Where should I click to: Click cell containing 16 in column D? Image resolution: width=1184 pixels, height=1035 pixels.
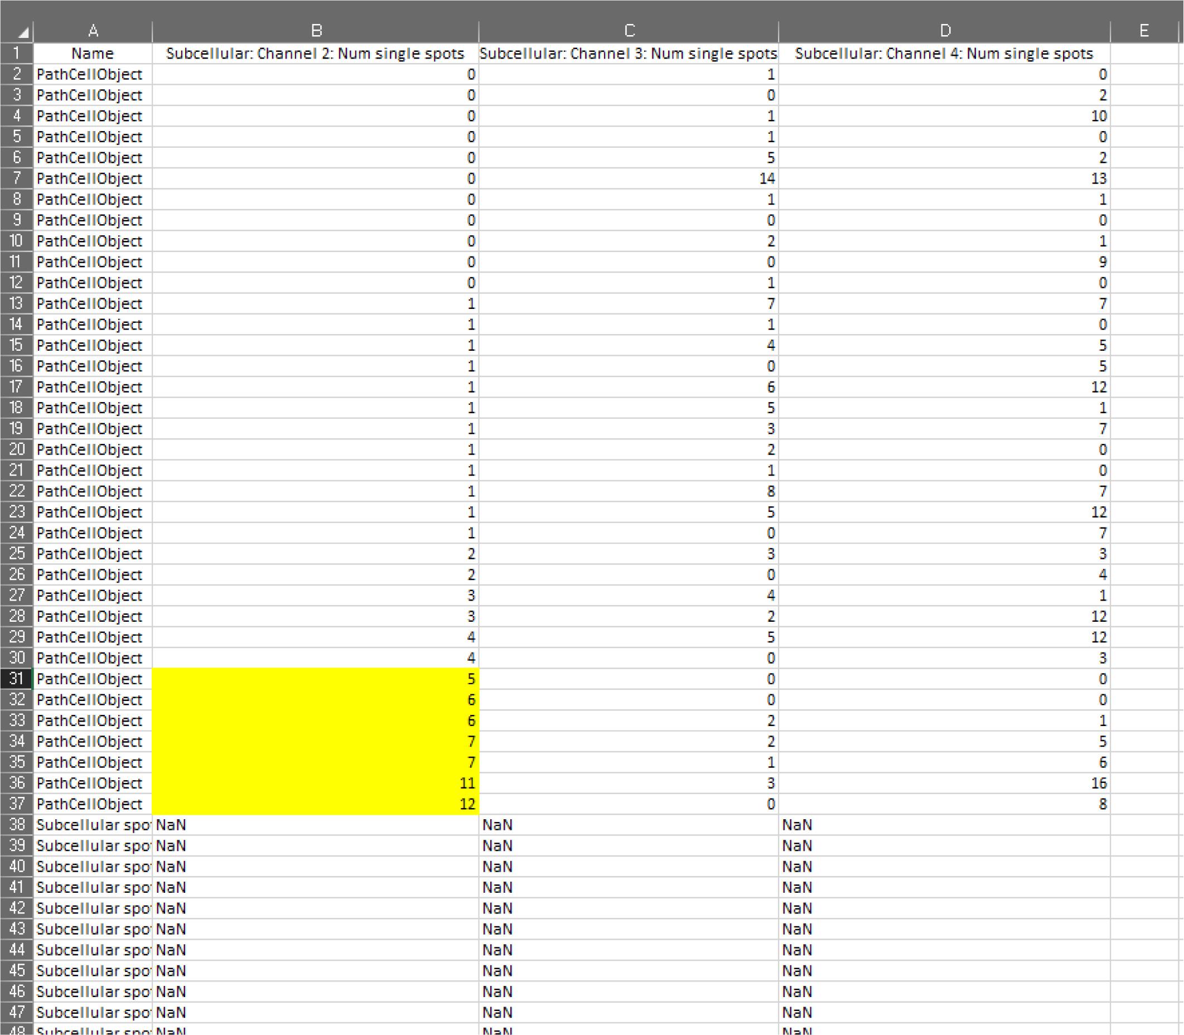click(944, 782)
